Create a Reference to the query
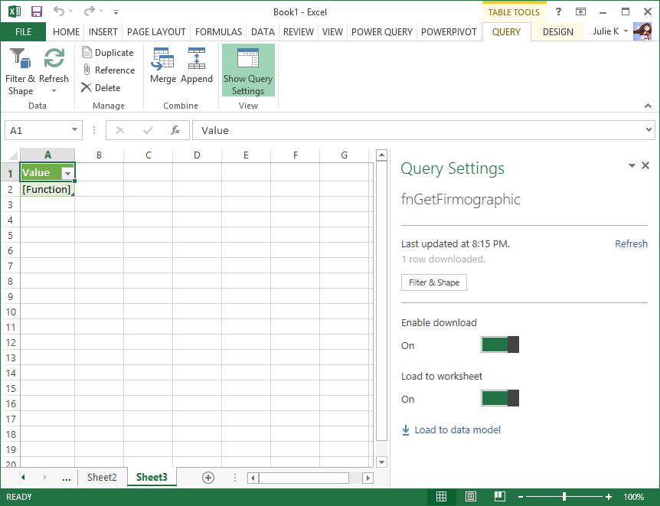The height and width of the screenshot is (506, 660). [x=109, y=70]
